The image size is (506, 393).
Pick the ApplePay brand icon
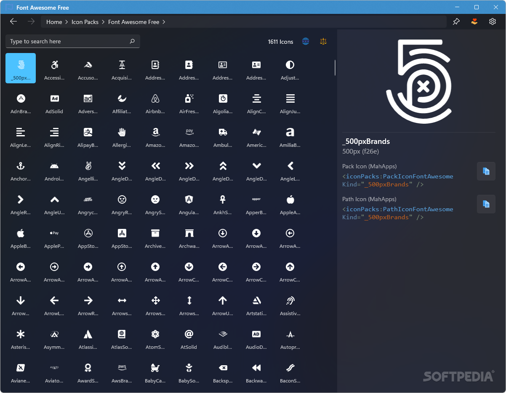(x=54, y=236)
